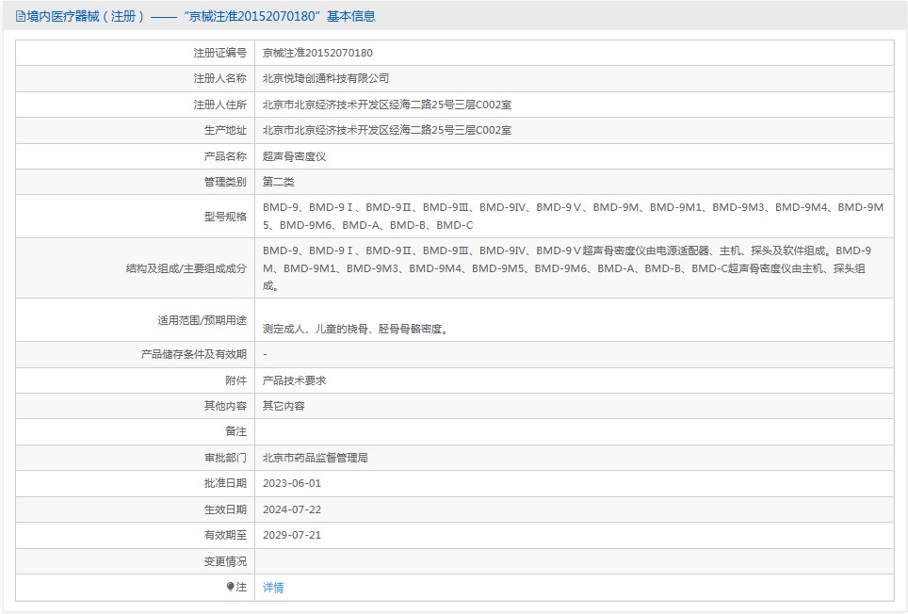
Task: Select approving authority 北京市药品监督管理局
Action: click(316, 458)
